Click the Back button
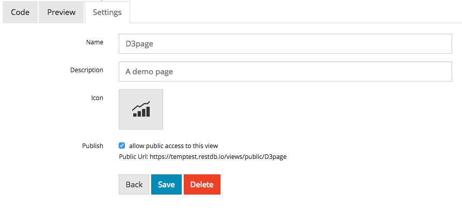462x210 pixels. [x=134, y=184]
